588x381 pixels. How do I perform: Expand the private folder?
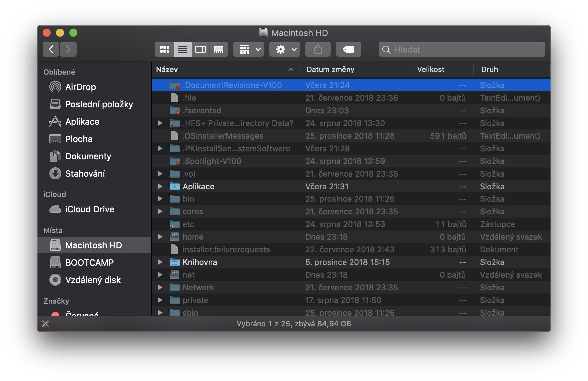160,300
